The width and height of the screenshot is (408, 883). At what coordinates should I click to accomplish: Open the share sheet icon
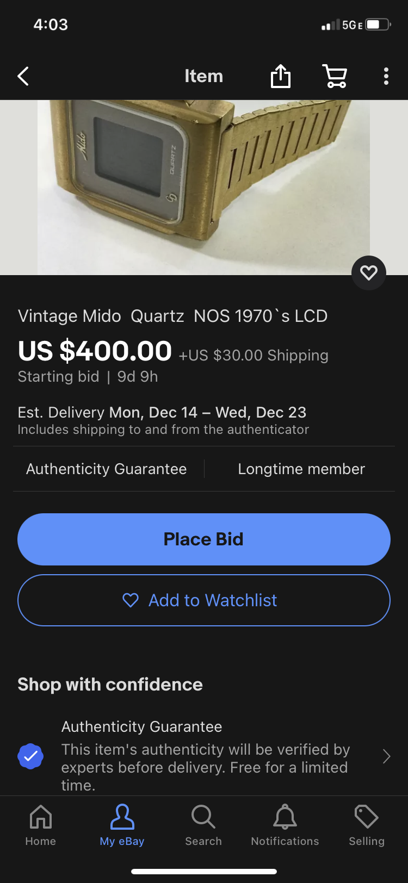(281, 76)
